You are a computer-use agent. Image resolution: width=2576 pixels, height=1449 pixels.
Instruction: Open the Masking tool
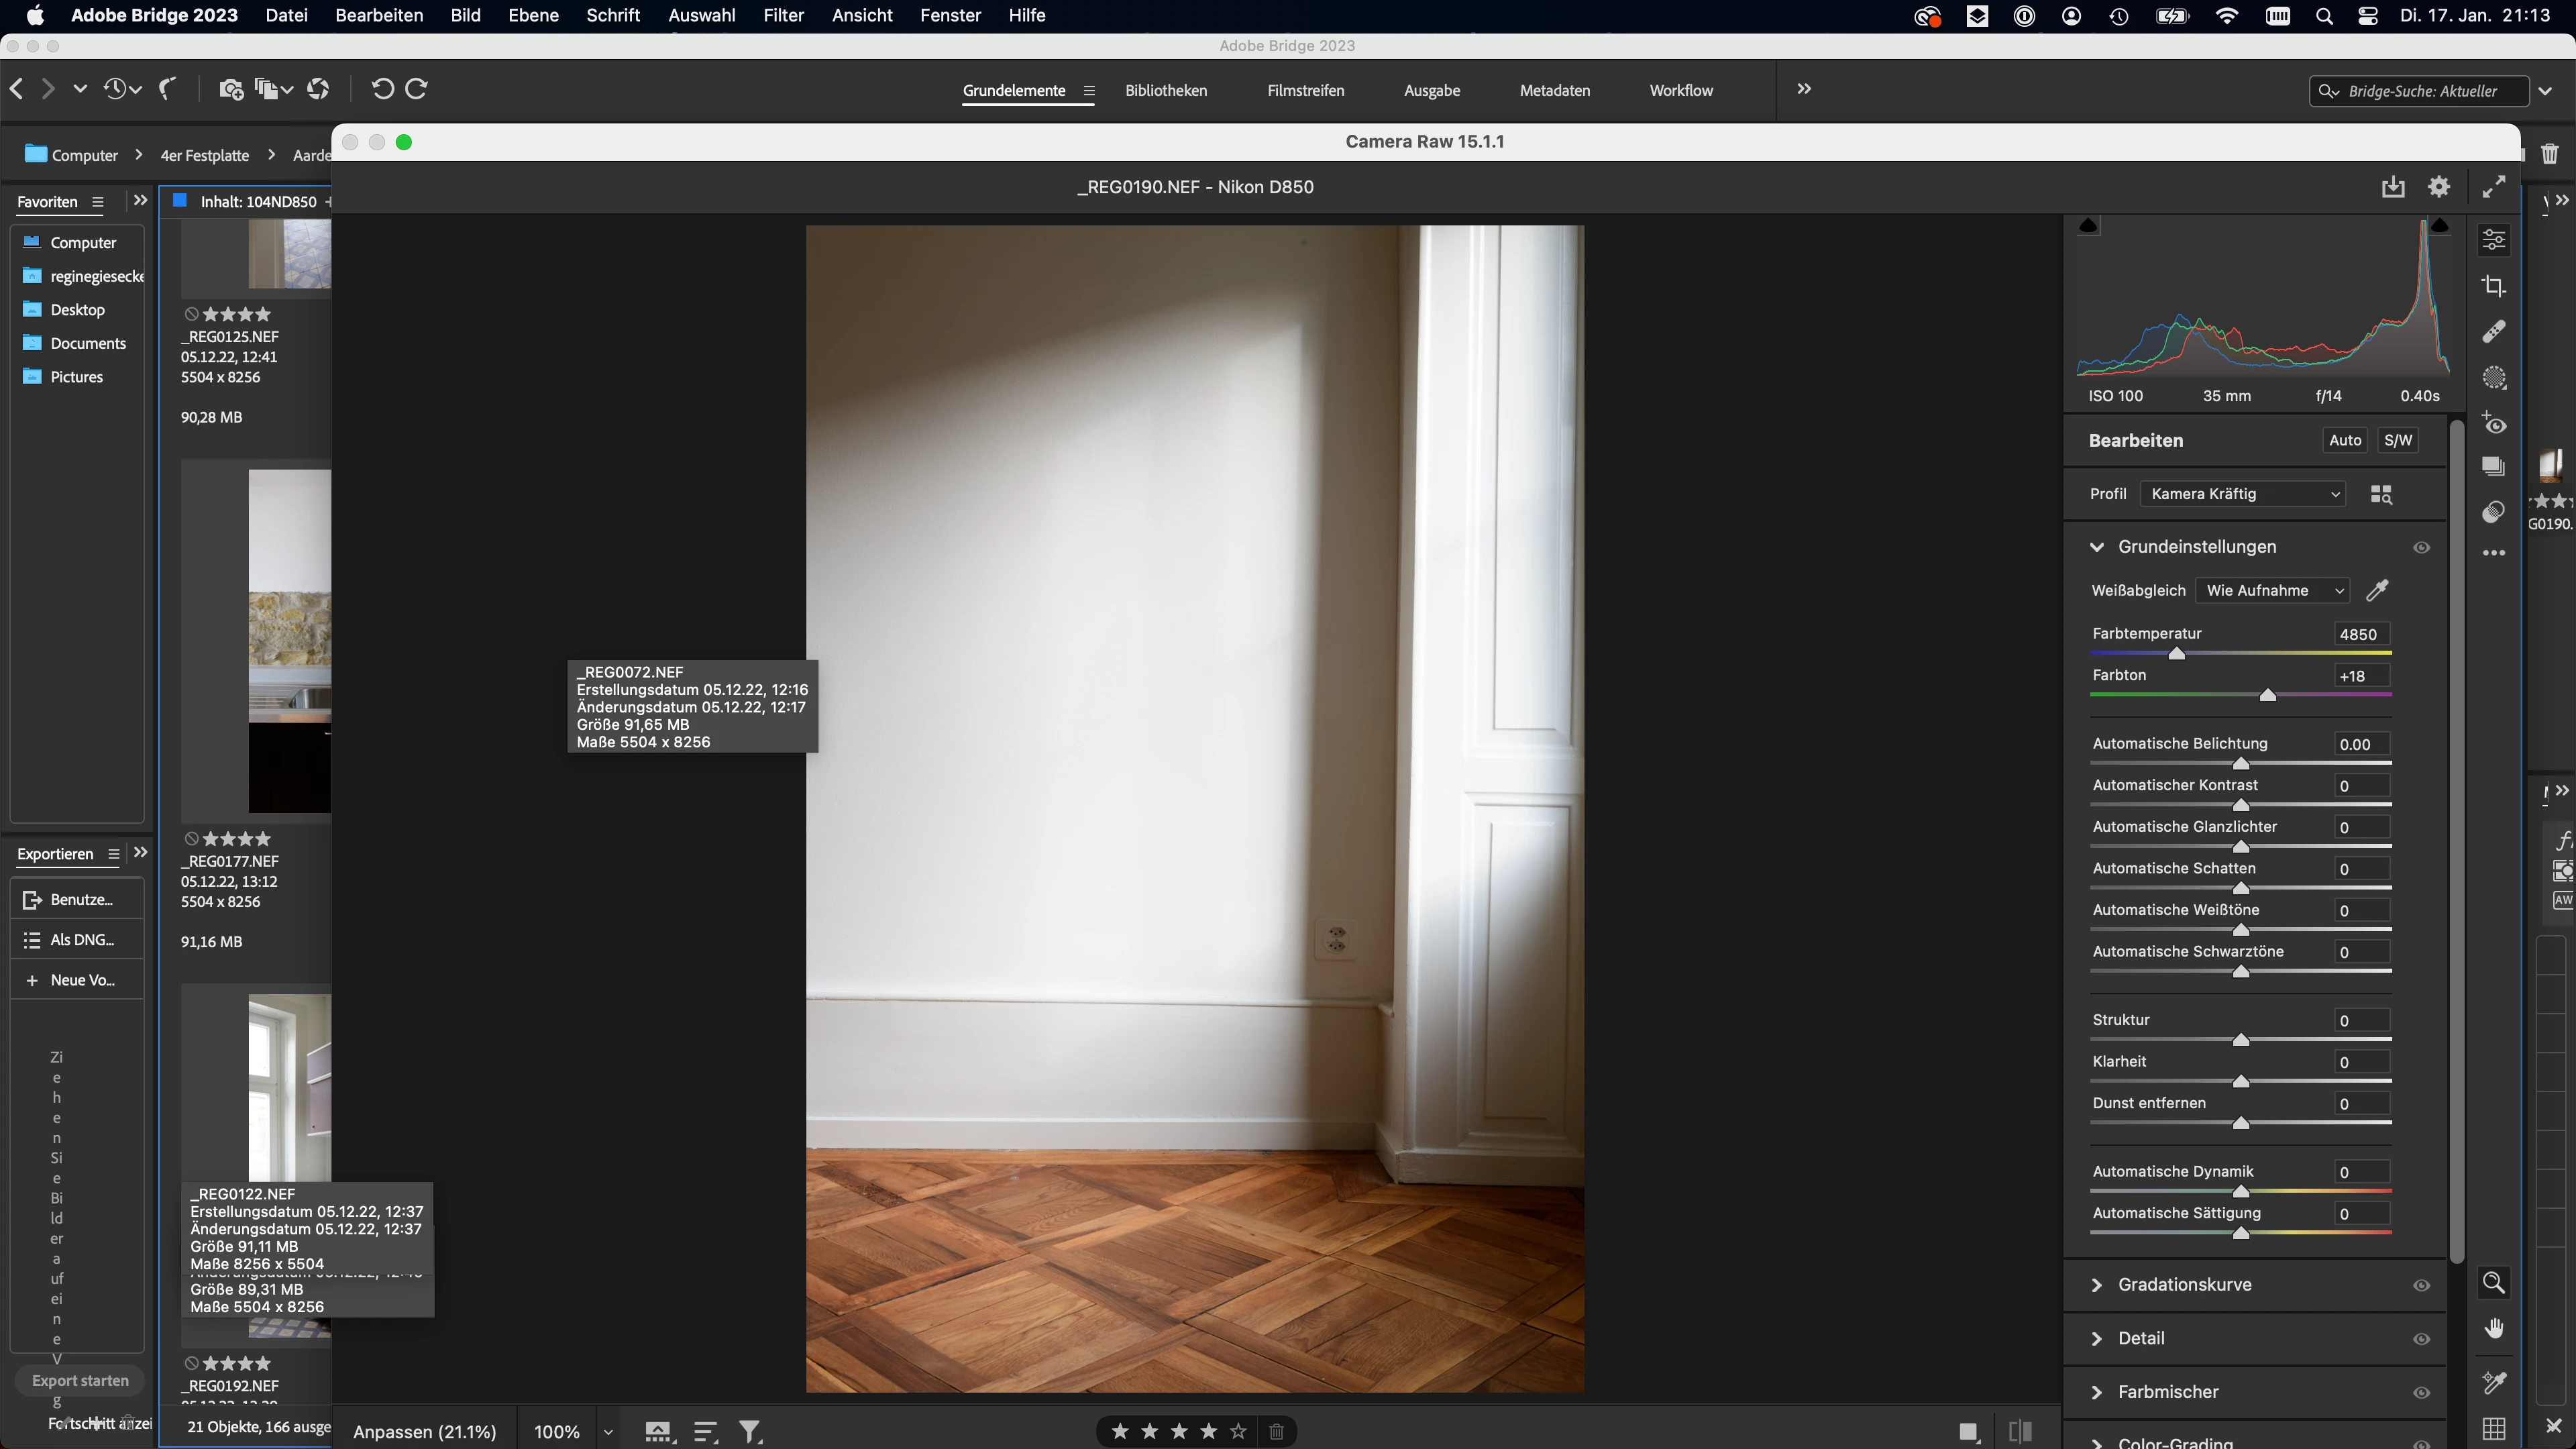coord(2494,378)
